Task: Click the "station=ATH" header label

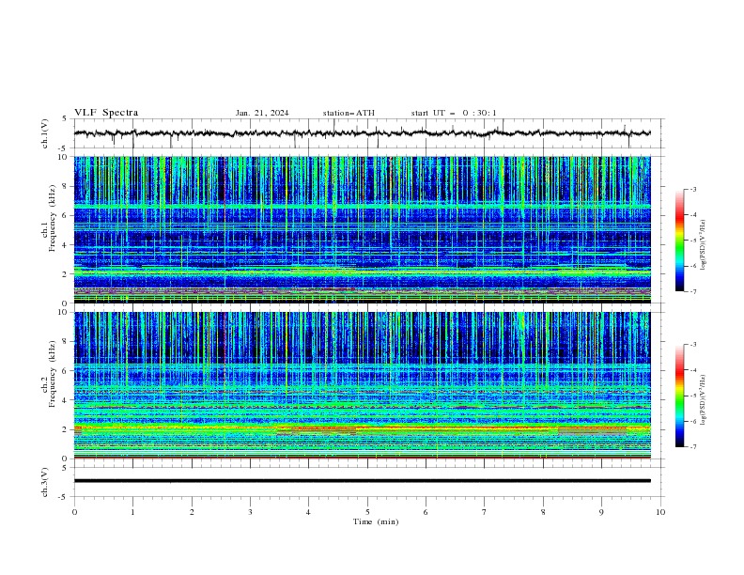Action: coord(349,113)
